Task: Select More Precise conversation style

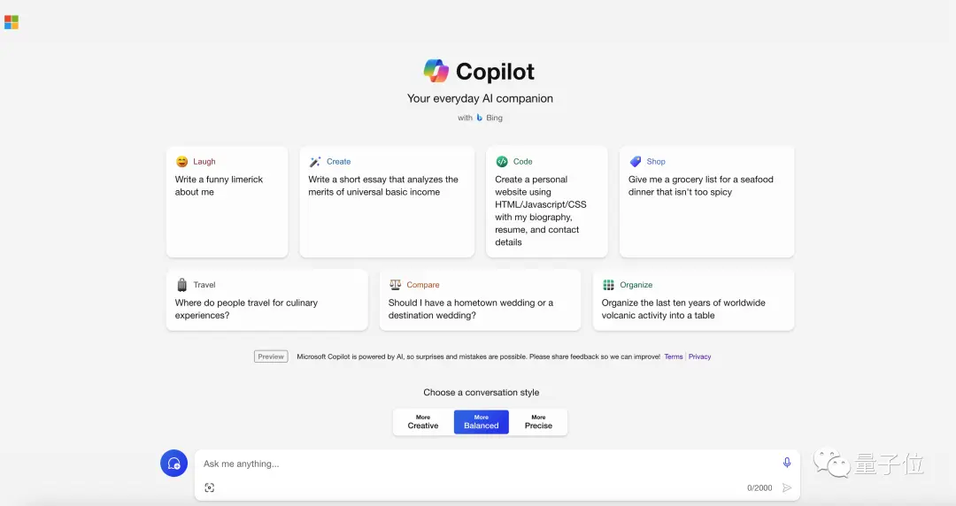Action: [538, 422]
